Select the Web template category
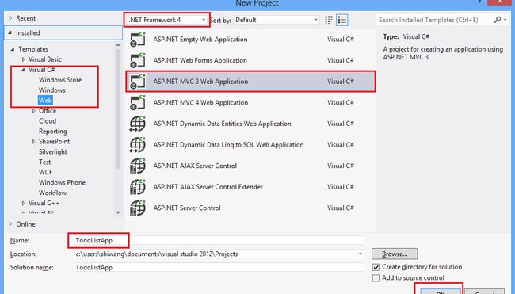Viewport: 515px width, 294px height. 45,101
